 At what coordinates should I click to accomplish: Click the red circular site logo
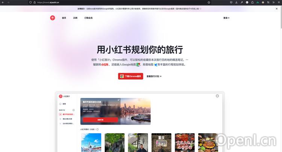click(x=53, y=18)
